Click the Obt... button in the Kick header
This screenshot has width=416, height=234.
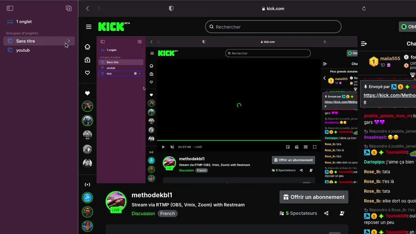(x=408, y=27)
